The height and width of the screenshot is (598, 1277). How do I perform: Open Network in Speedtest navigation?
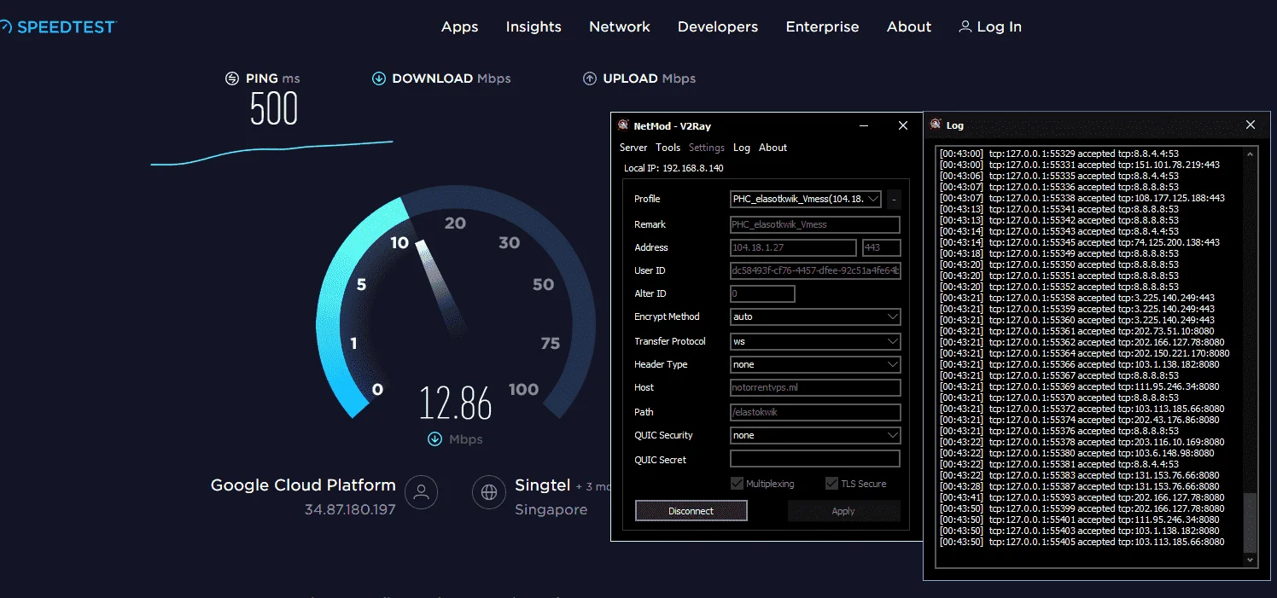coord(620,27)
